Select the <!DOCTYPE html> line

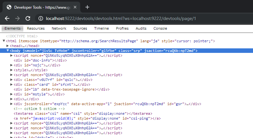[22, 36]
